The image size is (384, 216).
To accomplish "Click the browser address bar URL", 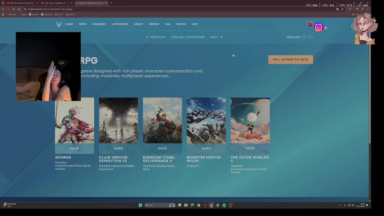I will 50,9.
